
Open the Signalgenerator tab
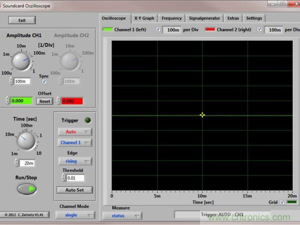(x=204, y=18)
